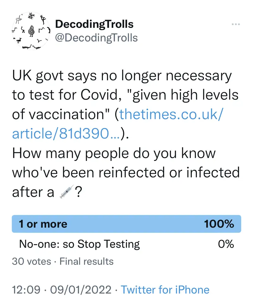Open the three-dot more options menu

[x=236, y=24]
